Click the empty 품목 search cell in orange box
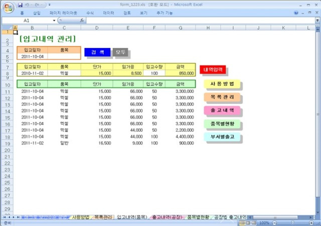 pyautogui.click(x=64, y=56)
